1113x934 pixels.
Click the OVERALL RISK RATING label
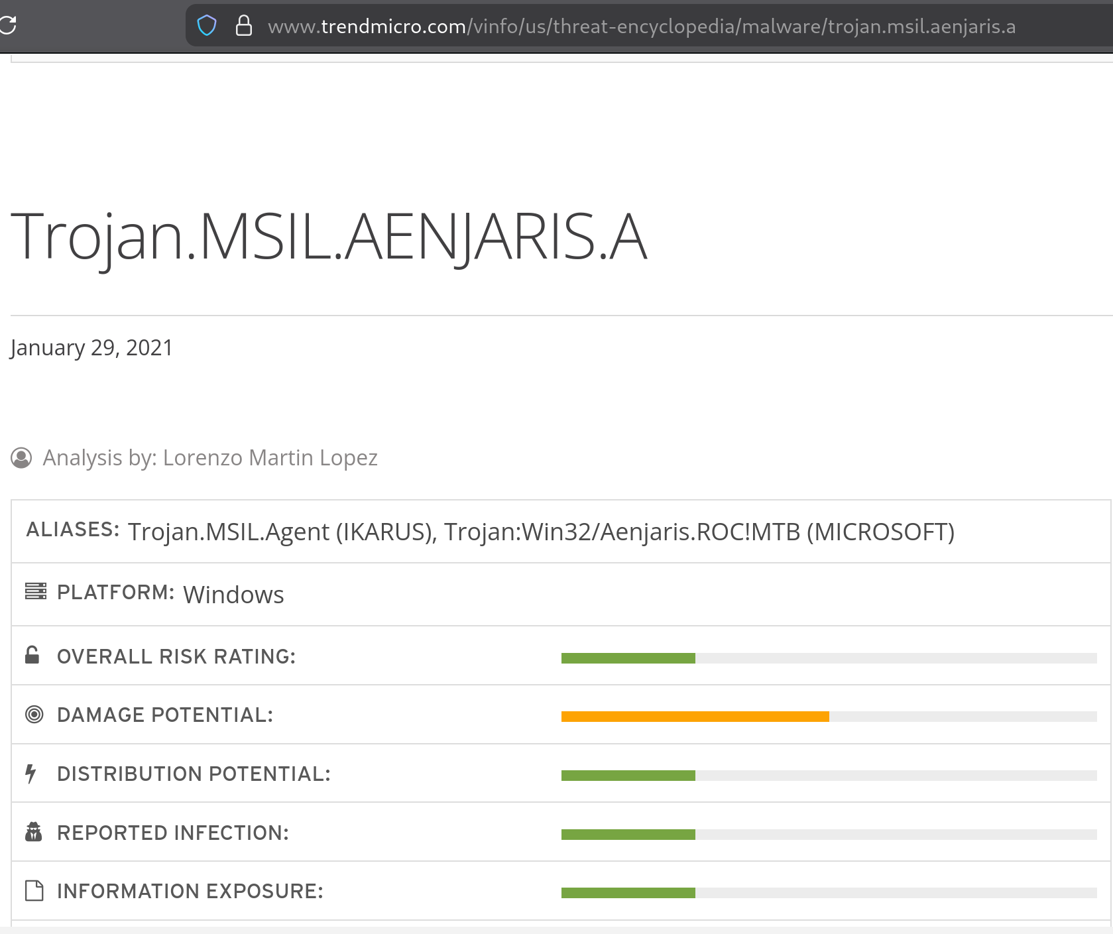[x=176, y=656]
